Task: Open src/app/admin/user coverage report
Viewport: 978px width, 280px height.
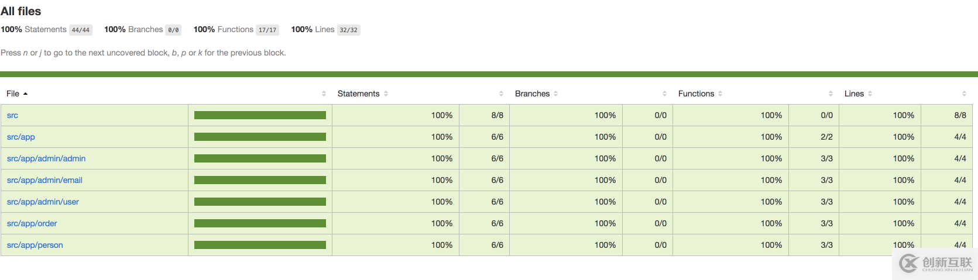Action: (x=43, y=202)
